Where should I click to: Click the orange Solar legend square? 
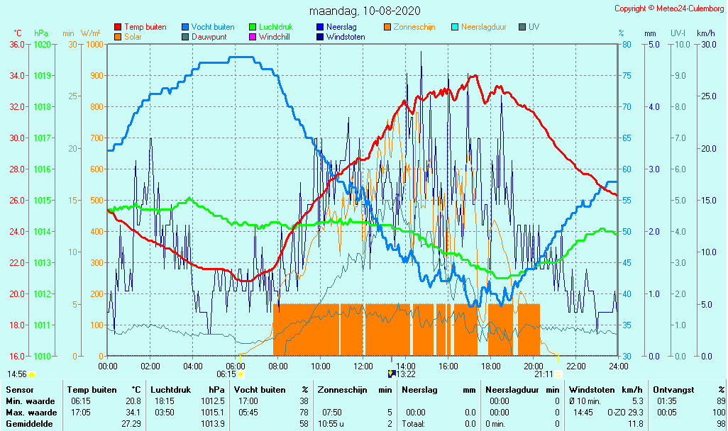pos(118,36)
